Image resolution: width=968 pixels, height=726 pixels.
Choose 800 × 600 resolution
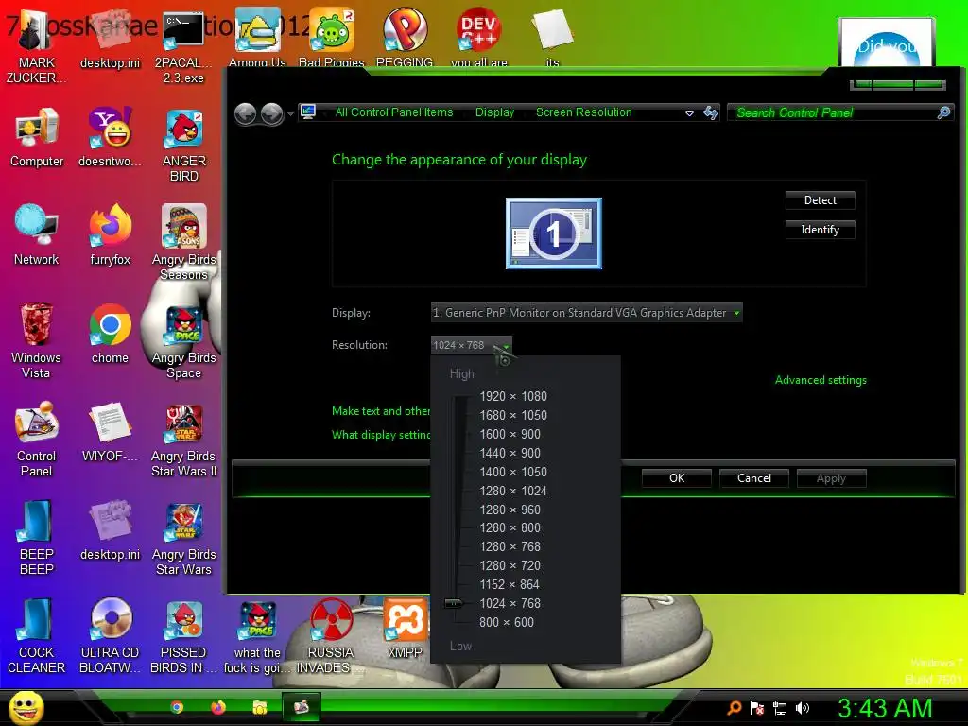[x=507, y=622]
